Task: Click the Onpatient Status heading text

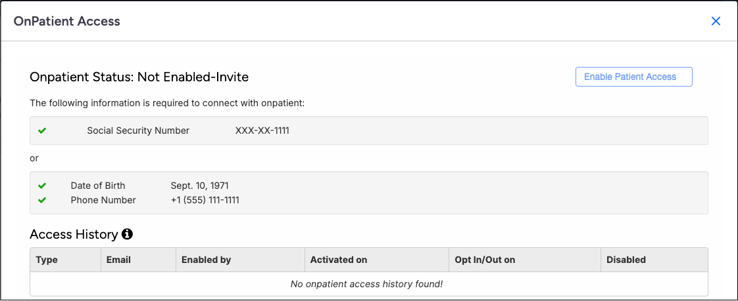Action: point(139,77)
